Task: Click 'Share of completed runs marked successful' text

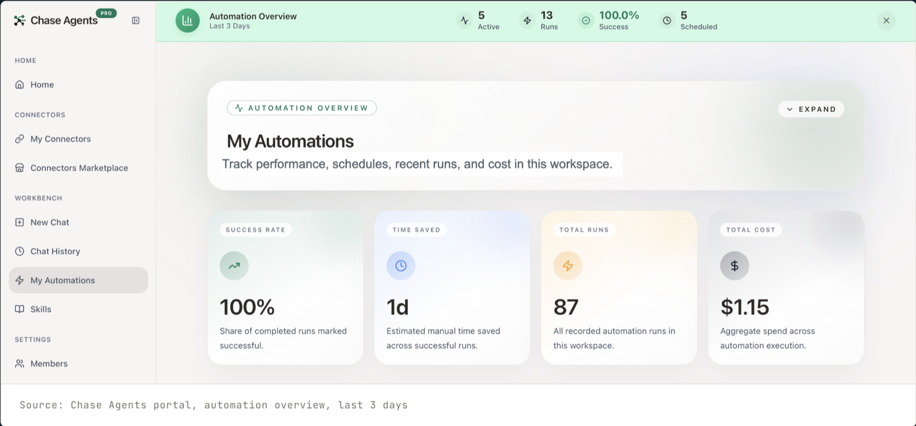Action: (283, 338)
